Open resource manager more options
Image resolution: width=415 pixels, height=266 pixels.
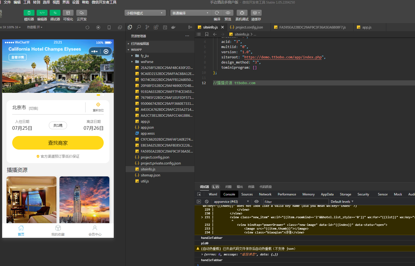[x=187, y=36]
